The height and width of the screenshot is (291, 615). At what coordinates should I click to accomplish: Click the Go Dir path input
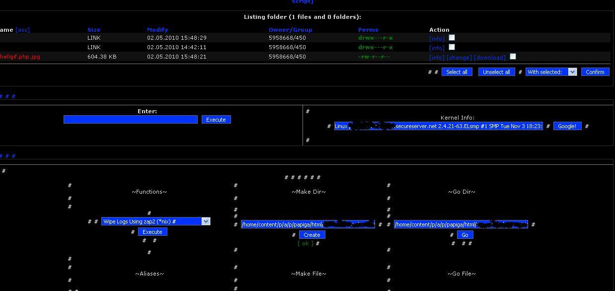pyautogui.click(x=461, y=224)
